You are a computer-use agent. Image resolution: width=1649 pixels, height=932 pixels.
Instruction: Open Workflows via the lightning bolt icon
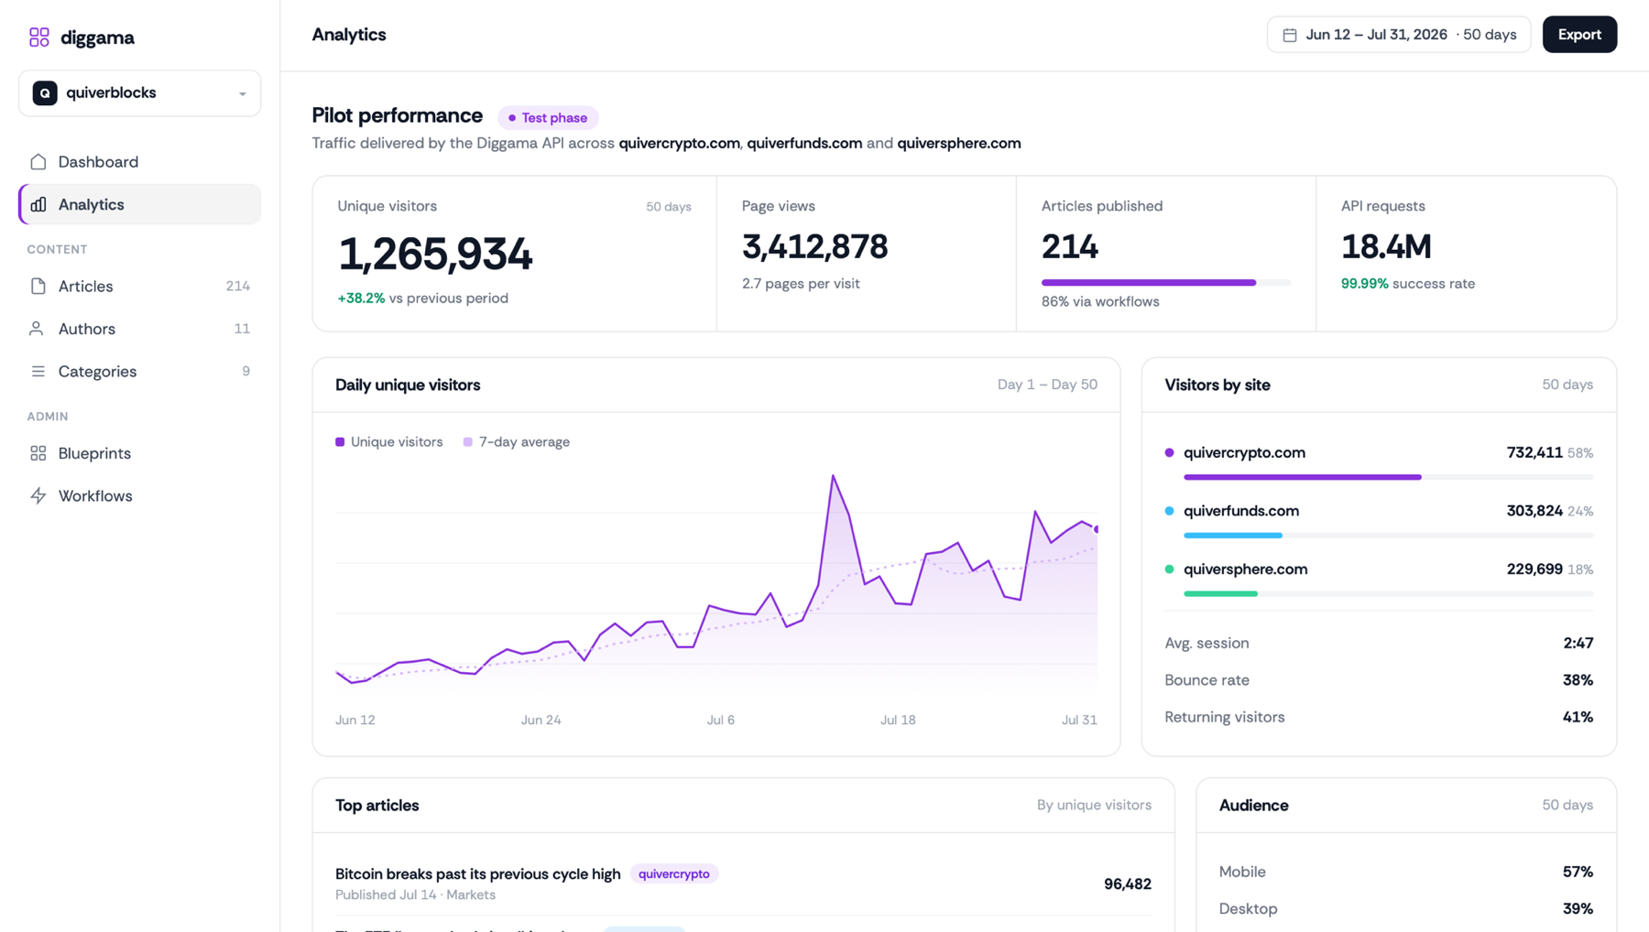tap(38, 495)
